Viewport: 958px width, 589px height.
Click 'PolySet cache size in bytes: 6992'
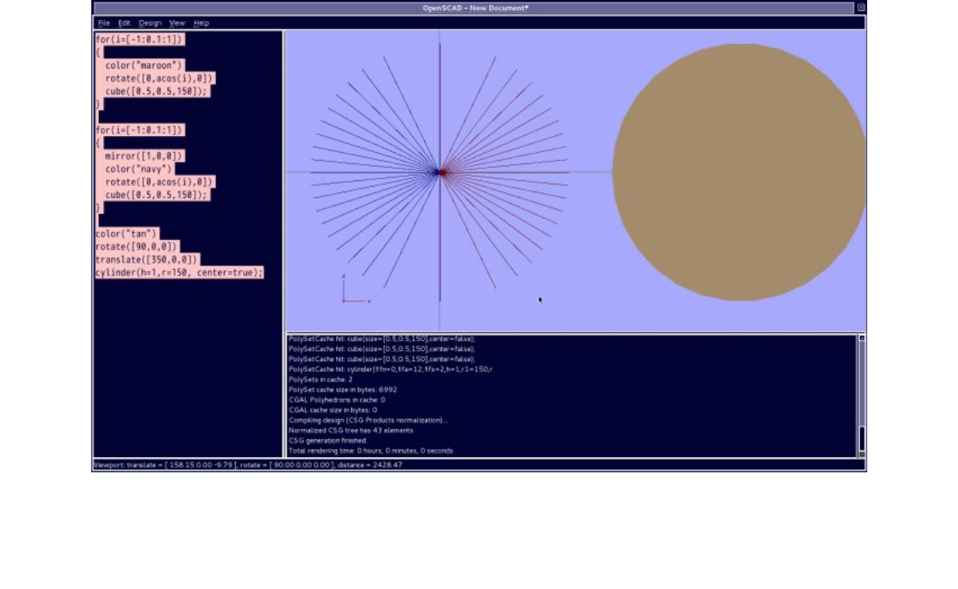(342, 389)
